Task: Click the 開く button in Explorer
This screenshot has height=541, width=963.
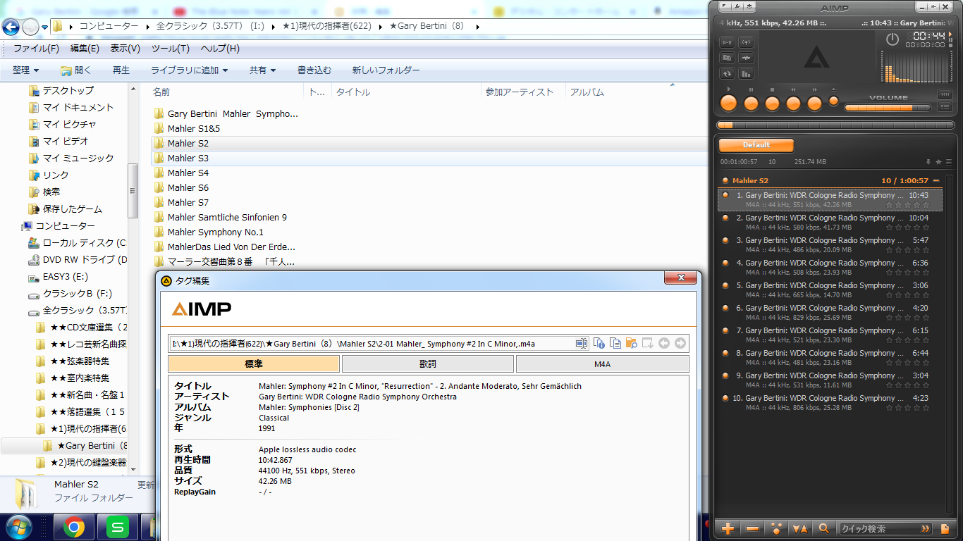Action: [76, 70]
